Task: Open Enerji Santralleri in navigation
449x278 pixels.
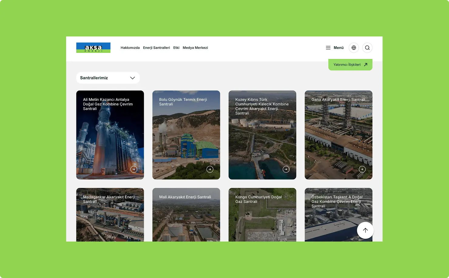Action: click(x=157, y=48)
